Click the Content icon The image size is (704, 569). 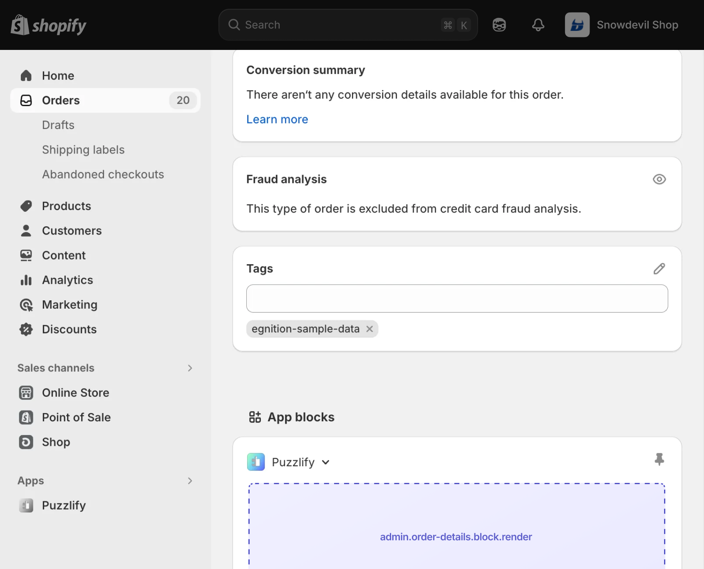point(26,255)
